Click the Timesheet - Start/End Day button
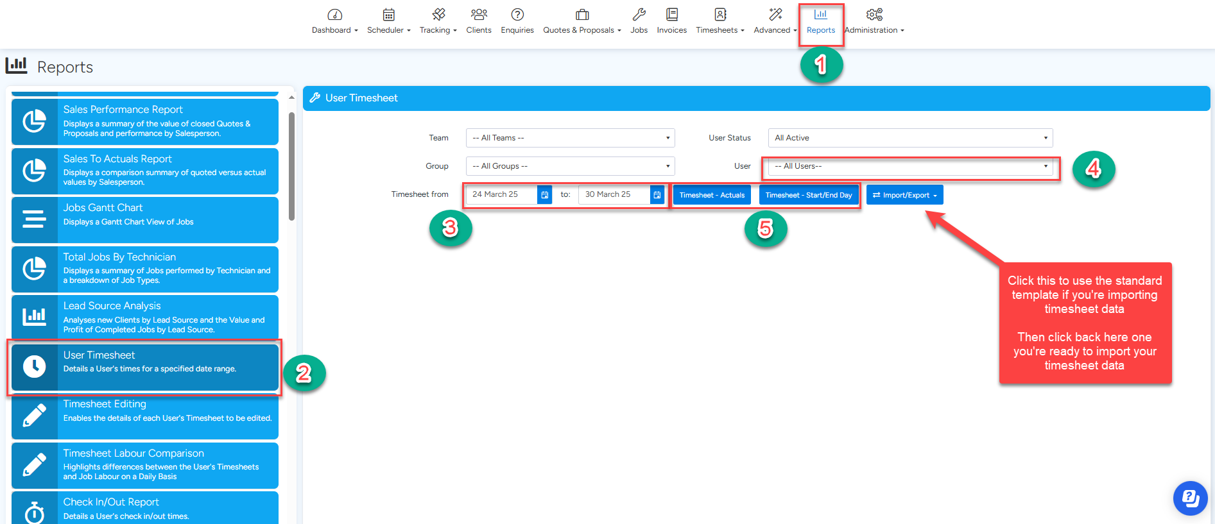This screenshot has width=1215, height=524. click(x=808, y=195)
